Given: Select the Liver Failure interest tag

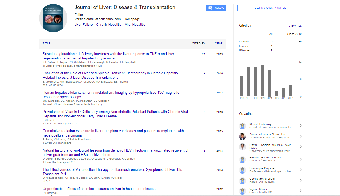Looking at the screenshot, I should pos(84,25).
